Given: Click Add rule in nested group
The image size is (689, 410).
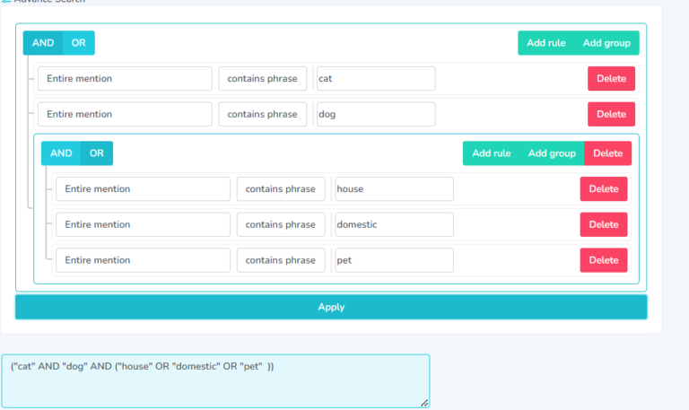Looking at the screenshot, I should (x=492, y=153).
